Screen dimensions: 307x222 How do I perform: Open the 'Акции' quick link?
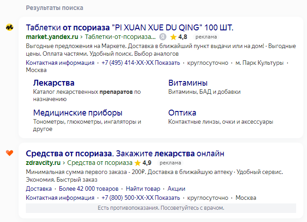[x=176, y=189]
